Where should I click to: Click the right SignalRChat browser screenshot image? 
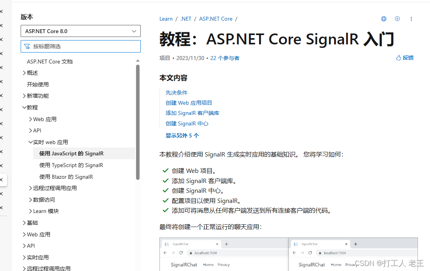353,254
